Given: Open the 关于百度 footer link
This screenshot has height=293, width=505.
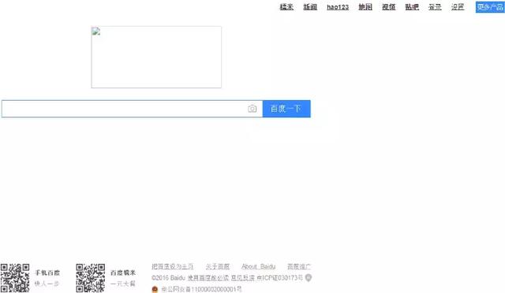Looking at the screenshot, I should coord(218,267).
